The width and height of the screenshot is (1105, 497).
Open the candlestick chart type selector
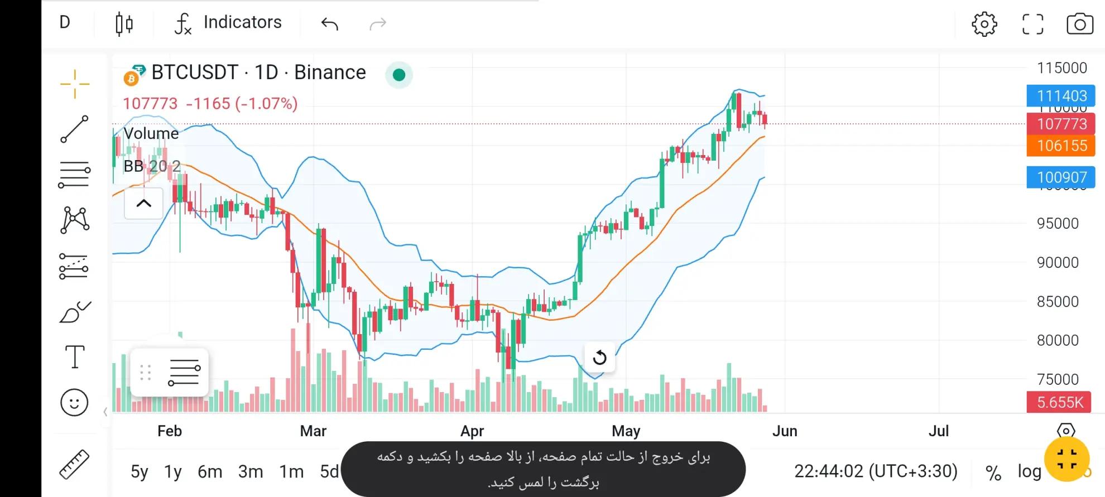tap(124, 24)
